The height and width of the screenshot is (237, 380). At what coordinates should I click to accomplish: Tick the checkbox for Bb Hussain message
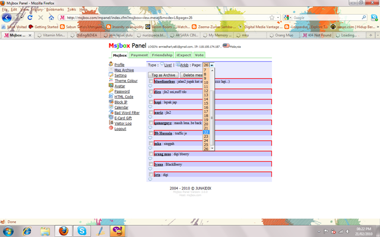(x=151, y=133)
